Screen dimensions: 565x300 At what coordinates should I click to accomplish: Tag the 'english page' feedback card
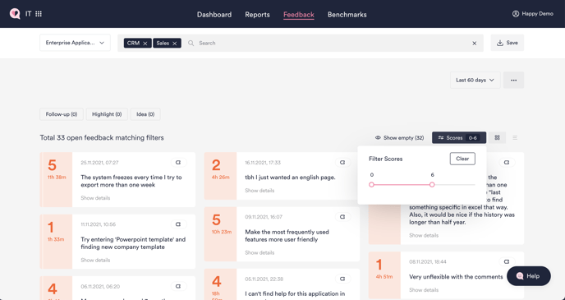pos(342,163)
